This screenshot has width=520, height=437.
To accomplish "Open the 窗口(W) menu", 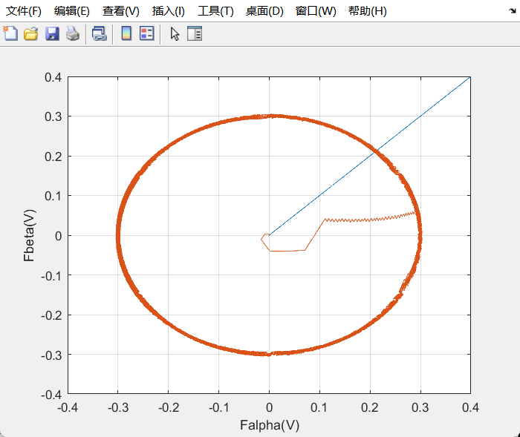I will coord(316,11).
